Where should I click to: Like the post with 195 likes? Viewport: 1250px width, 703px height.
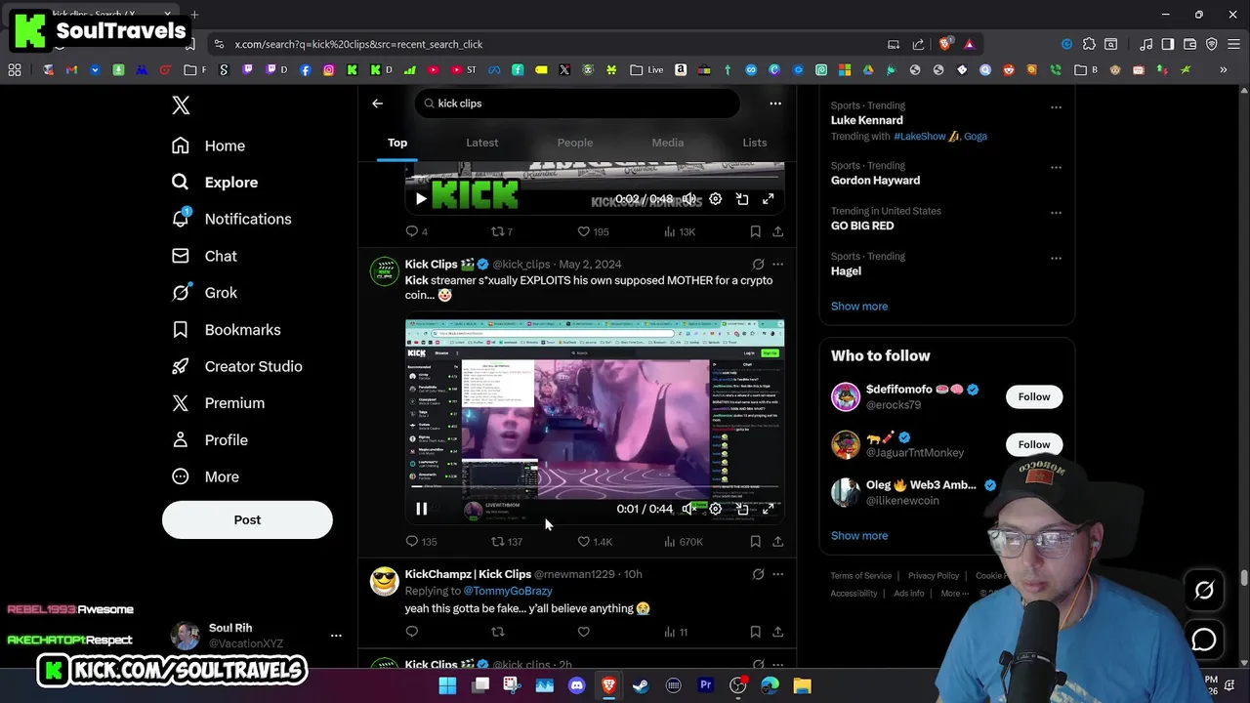pos(593,231)
